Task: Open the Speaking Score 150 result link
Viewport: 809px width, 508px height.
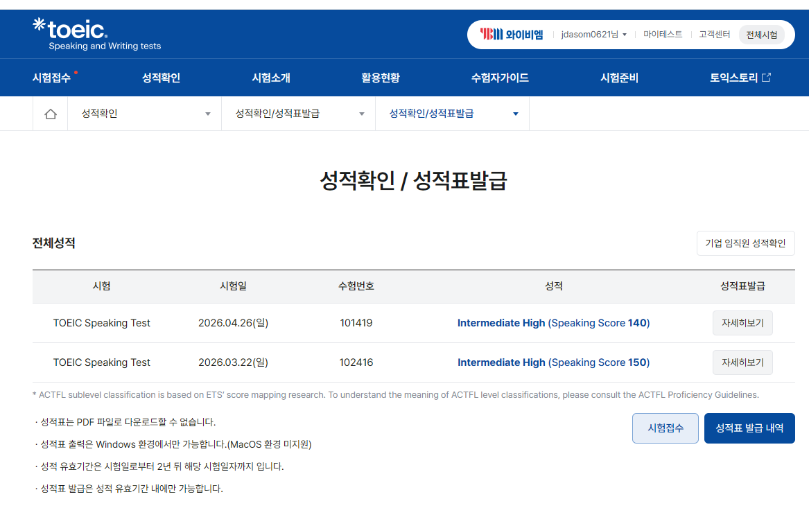Action: (553, 362)
